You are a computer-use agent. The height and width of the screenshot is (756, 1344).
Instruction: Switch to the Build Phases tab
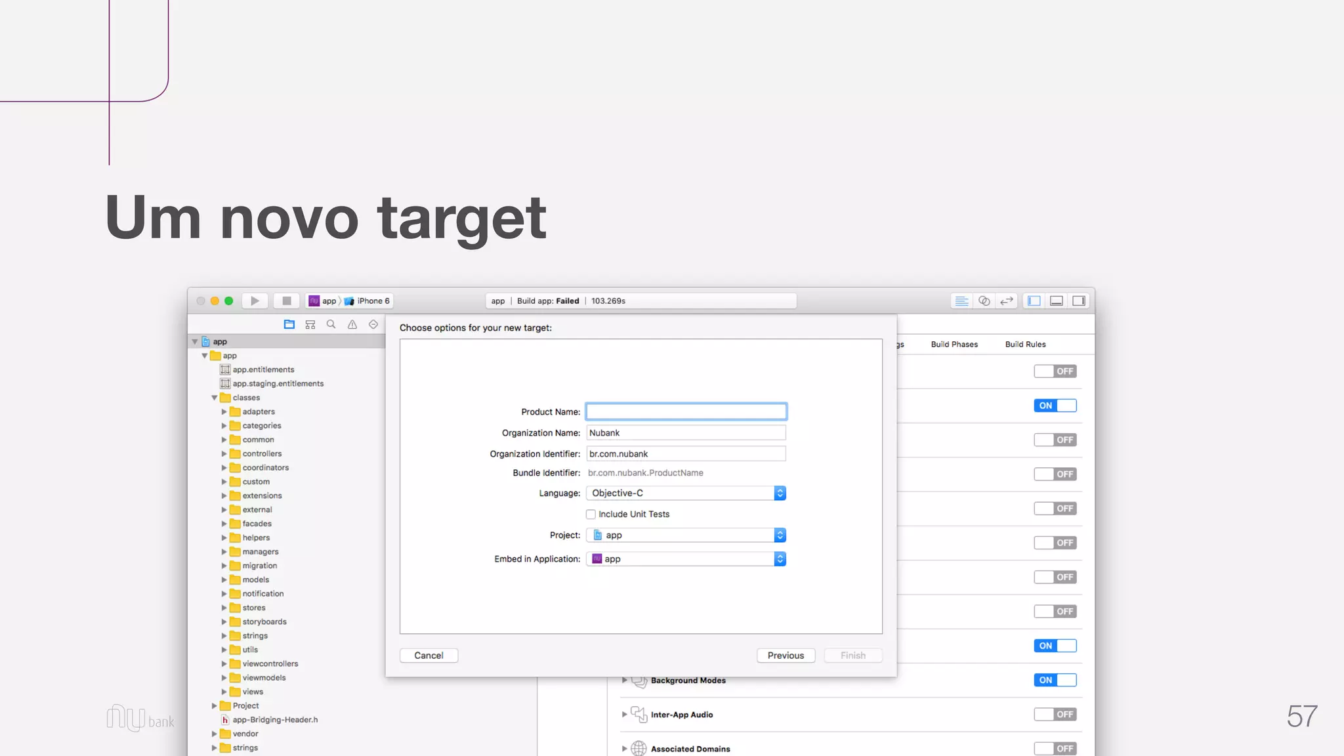point(954,344)
